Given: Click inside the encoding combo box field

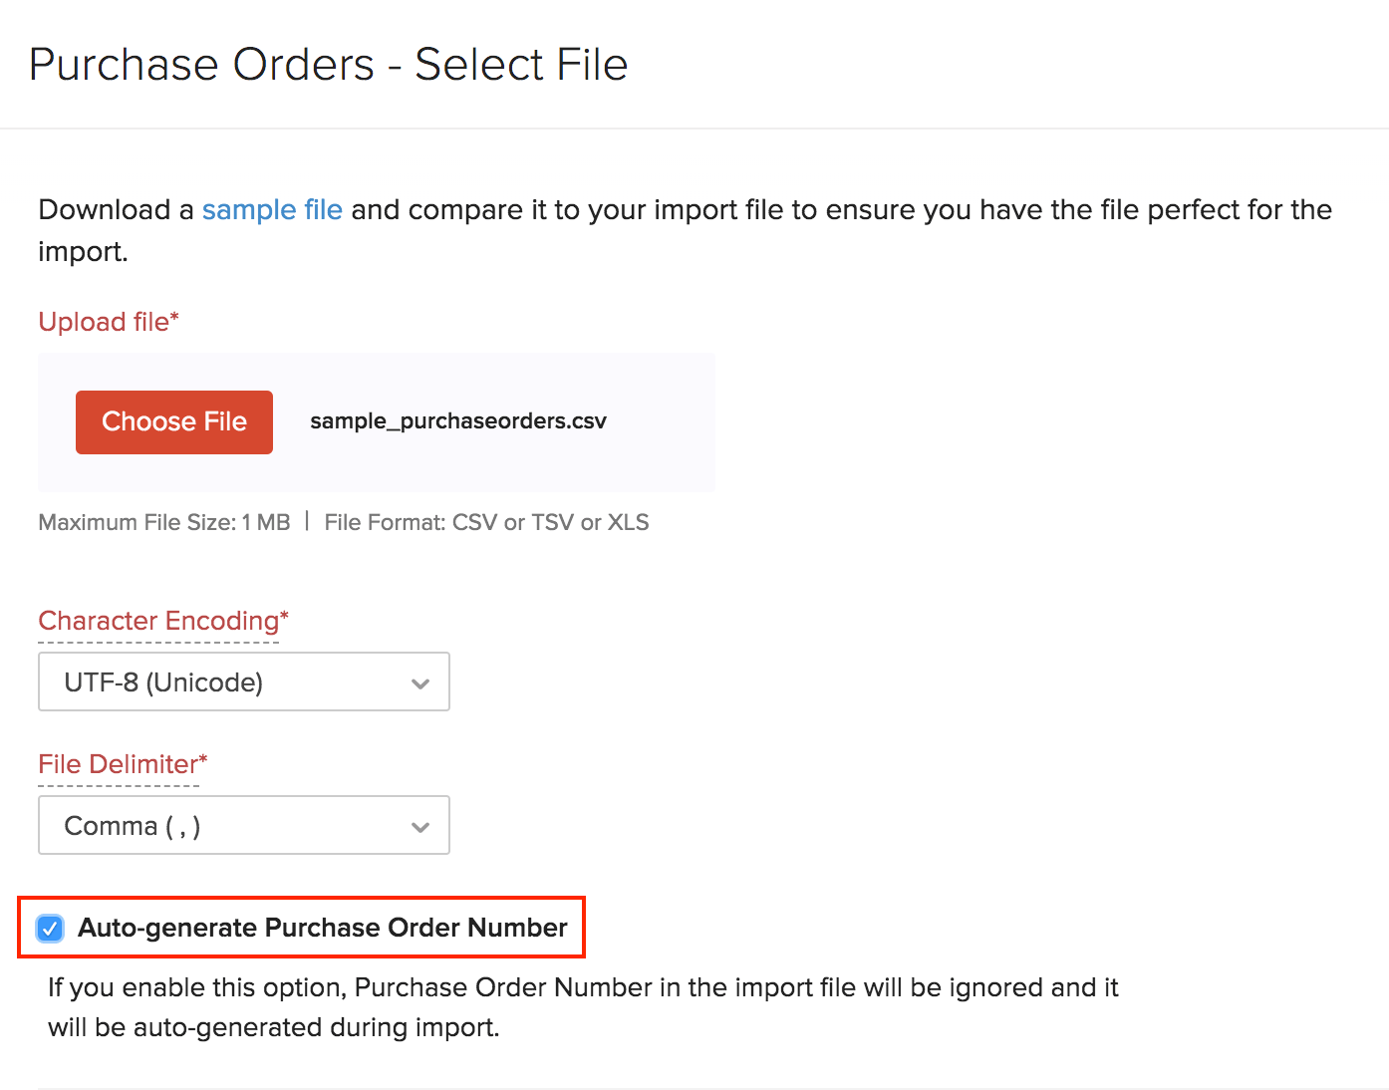Looking at the screenshot, I should coord(199,681).
